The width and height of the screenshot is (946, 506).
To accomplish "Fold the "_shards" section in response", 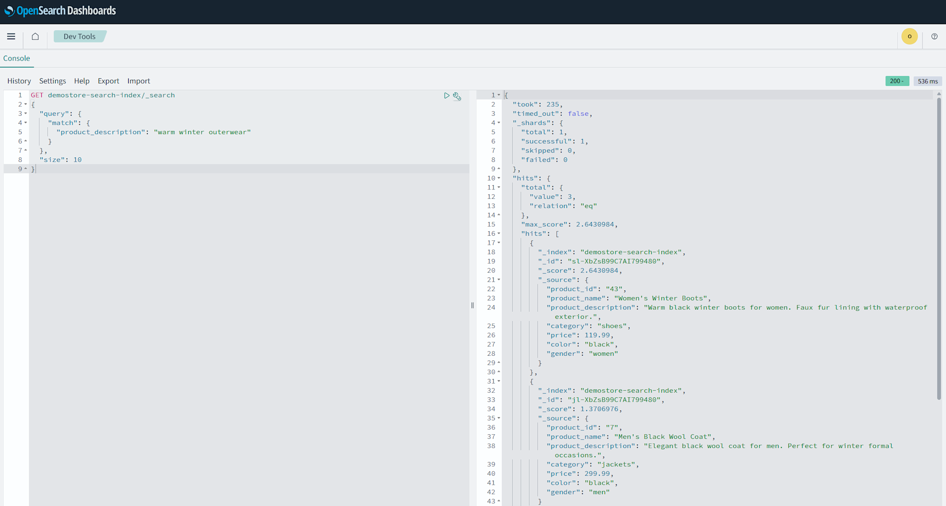I will pos(499,123).
